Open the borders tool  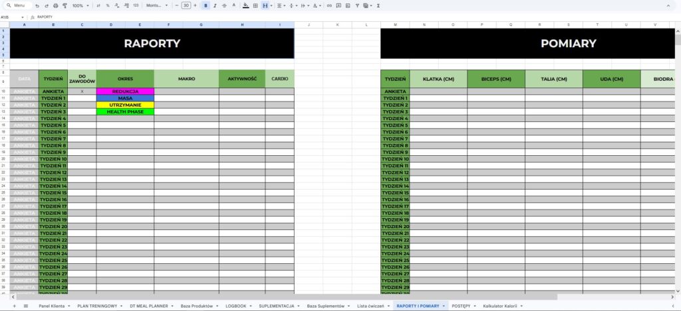tap(255, 5)
